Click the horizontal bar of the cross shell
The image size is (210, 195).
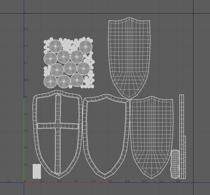[x=57, y=126]
